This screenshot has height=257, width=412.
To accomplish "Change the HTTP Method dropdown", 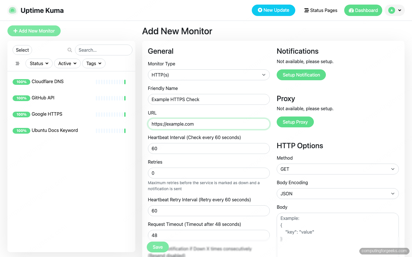I will point(337,169).
